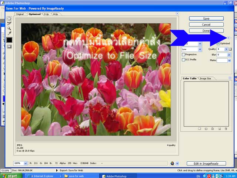Open the Optimize menu round arrow
Screen dimensions: 237x178
pyautogui.click(x=229, y=38)
